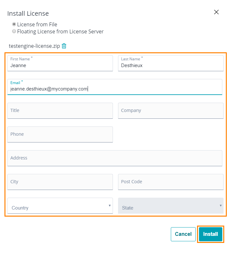Select the Title input field
The width and height of the screenshot is (230, 258).
click(60, 111)
